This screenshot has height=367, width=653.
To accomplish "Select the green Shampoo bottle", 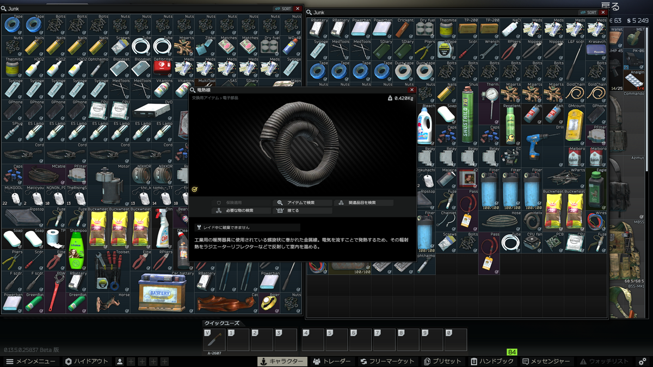I will 76,250.
